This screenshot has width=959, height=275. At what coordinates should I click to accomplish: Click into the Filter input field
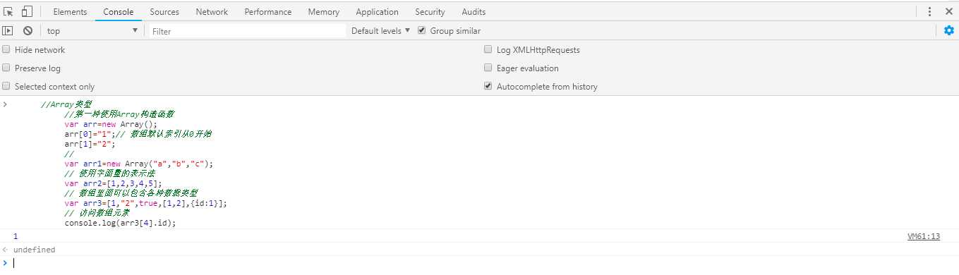point(247,31)
